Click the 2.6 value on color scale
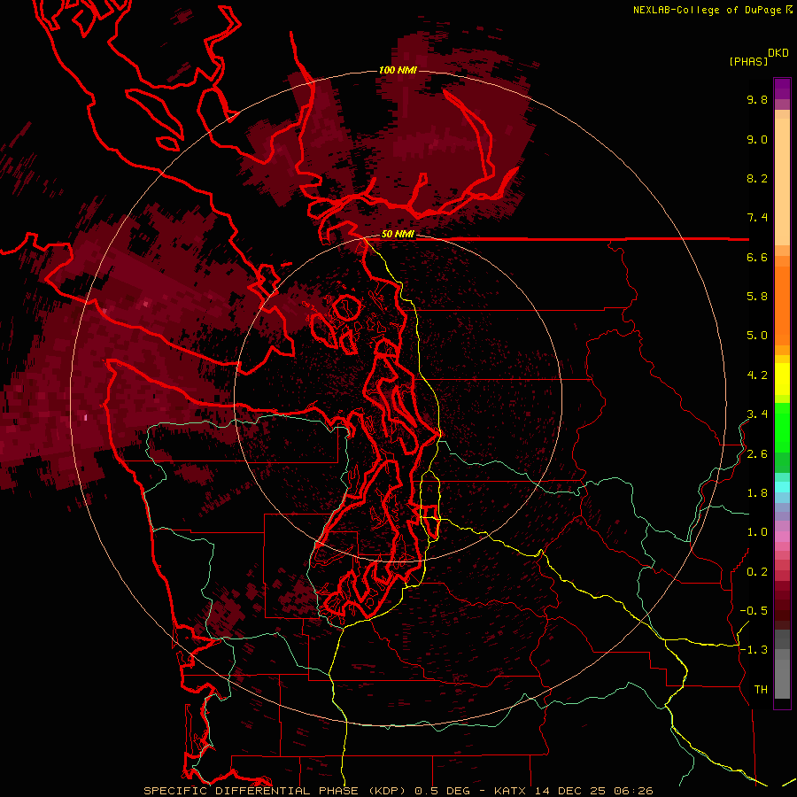 [757, 454]
